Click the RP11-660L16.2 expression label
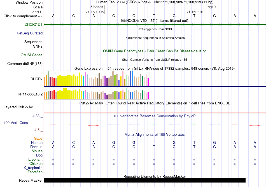This screenshot has width=266, height=187. click(30, 94)
